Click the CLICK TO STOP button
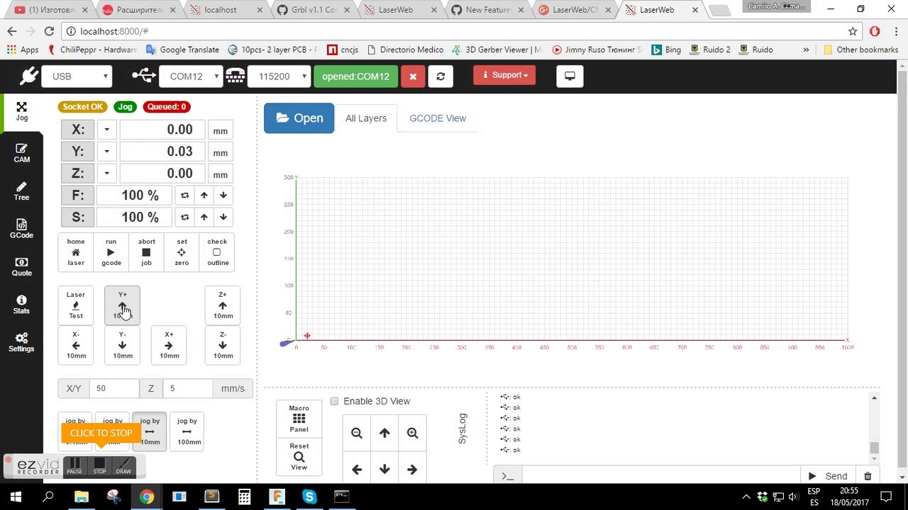This screenshot has height=510, width=908. tap(101, 433)
